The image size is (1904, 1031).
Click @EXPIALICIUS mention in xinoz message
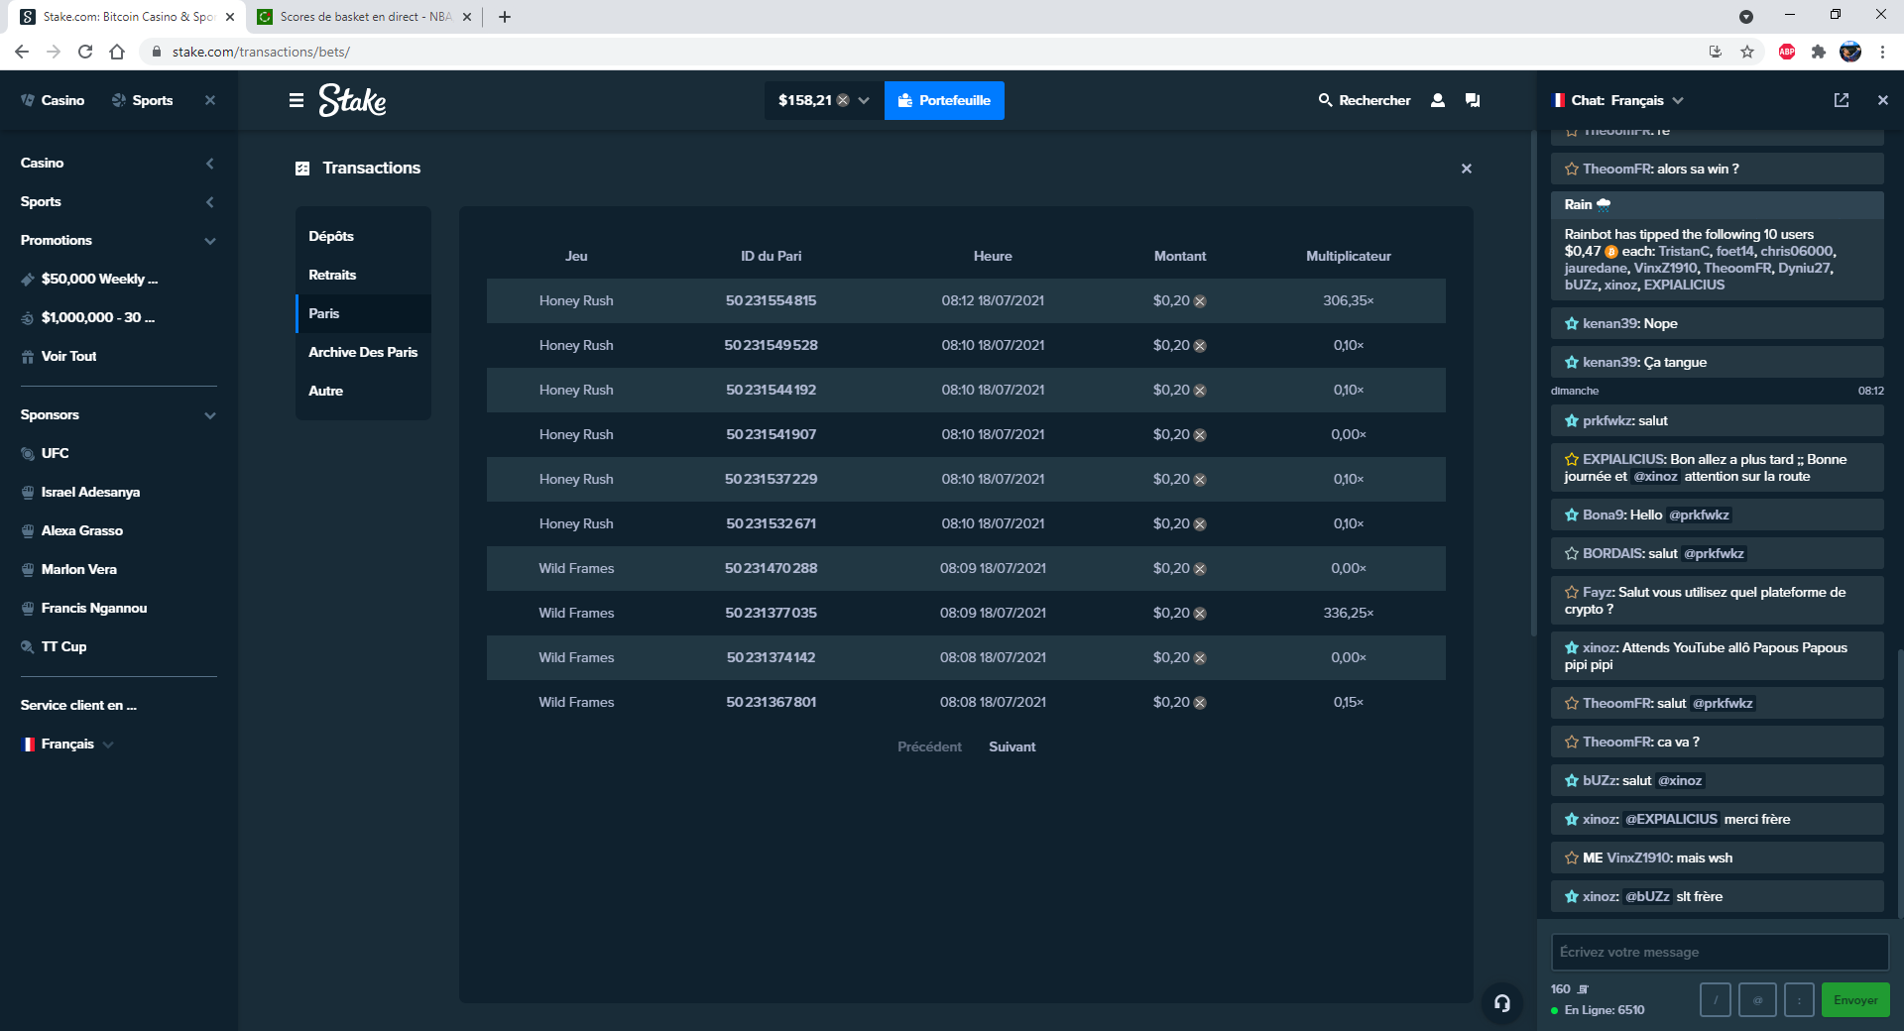[1671, 819]
